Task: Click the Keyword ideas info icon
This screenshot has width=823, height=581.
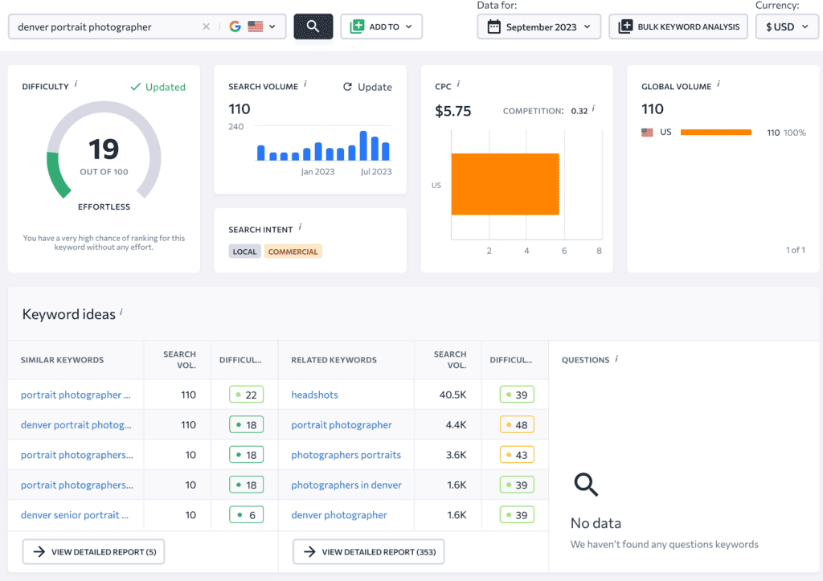Action: [x=121, y=312]
